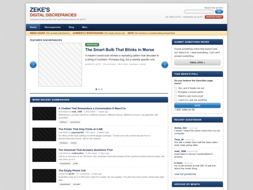This screenshot has height=190, width=253.
Task: Click the featured article placeholder image
Action: (x=60, y=65)
